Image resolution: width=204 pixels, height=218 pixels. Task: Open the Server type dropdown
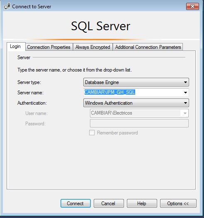(x=136, y=82)
